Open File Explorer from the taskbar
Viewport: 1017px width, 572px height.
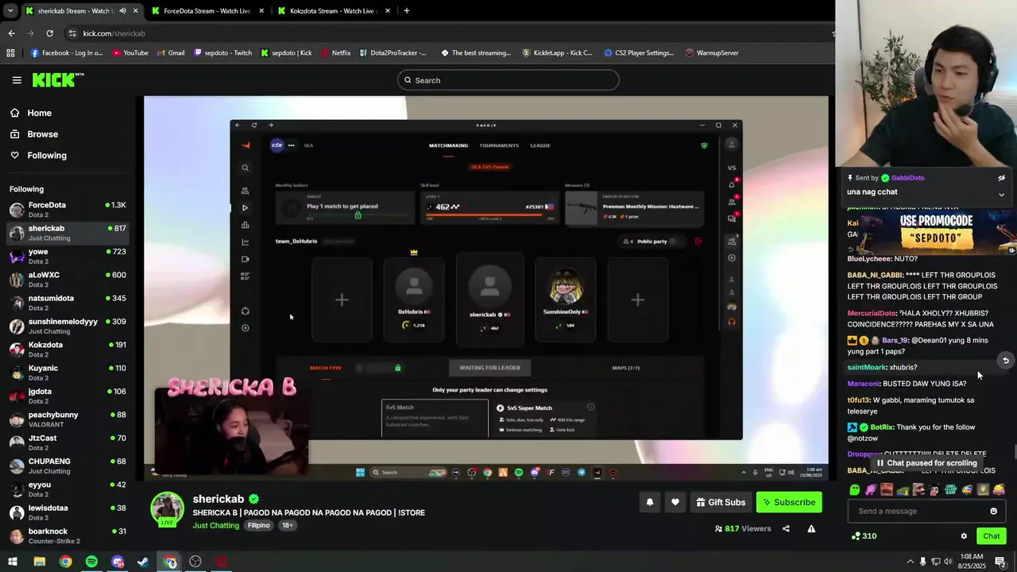point(39,562)
